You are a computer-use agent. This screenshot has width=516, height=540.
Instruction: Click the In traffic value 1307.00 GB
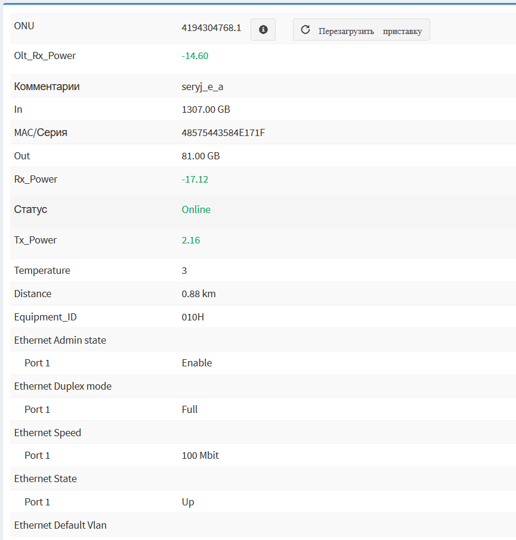pyautogui.click(x=206, y=110)
